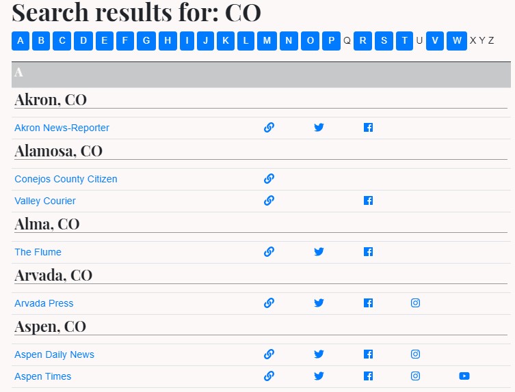Viewport: 515px width, 392px height.
Task: Jump to letter S listings
Action: pyautogui.click(x=384, y=41)
